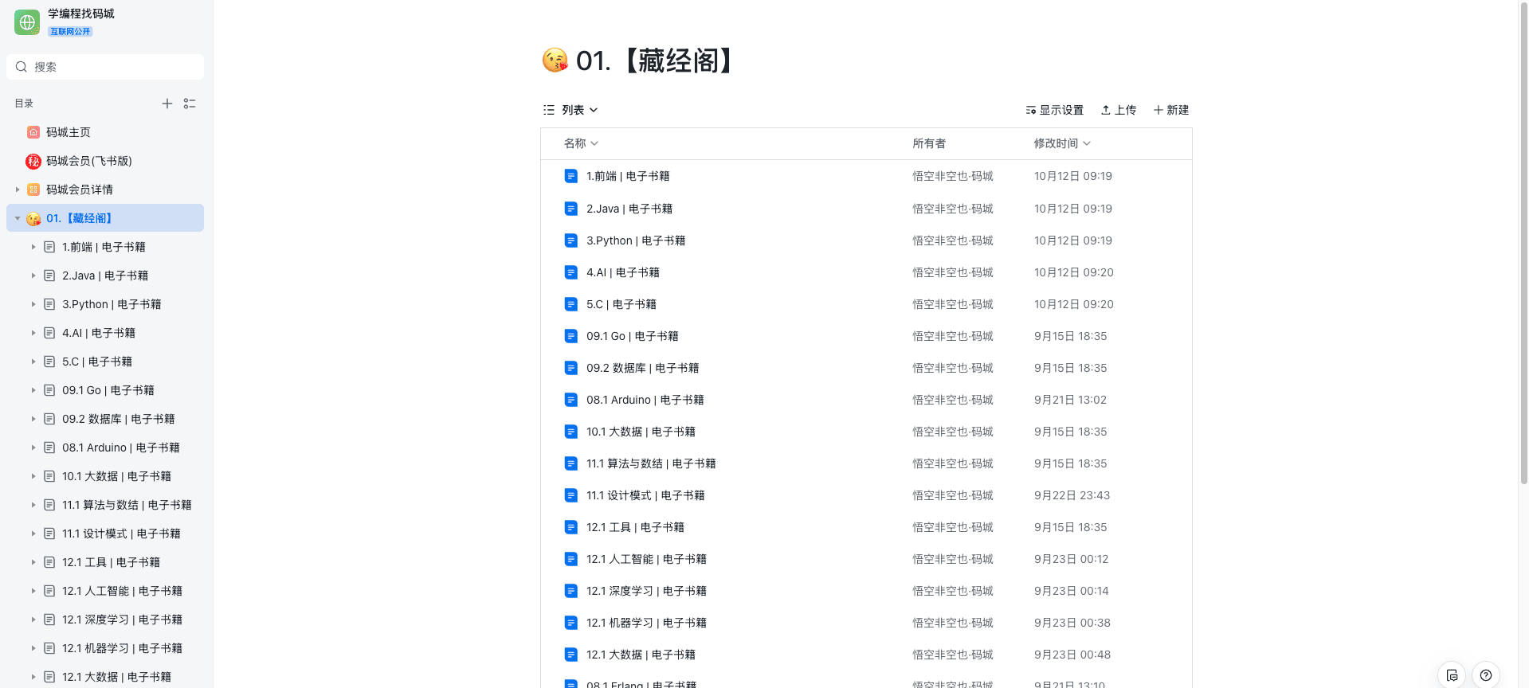
Task: Click the 搜索 search input field
Action: (105, 67)
